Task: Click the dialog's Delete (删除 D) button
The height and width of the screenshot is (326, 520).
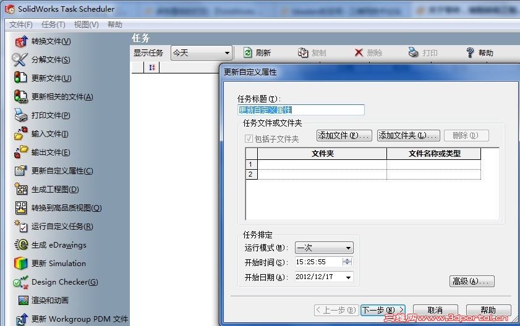Action: 466,135
